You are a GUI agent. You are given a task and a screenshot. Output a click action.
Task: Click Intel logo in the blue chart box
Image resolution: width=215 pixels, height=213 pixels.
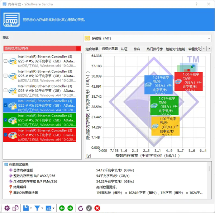click(x=148, y=84)
